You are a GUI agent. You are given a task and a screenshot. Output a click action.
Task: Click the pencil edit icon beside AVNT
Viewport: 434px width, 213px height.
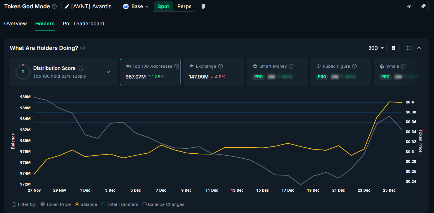(x=67, y=6)
